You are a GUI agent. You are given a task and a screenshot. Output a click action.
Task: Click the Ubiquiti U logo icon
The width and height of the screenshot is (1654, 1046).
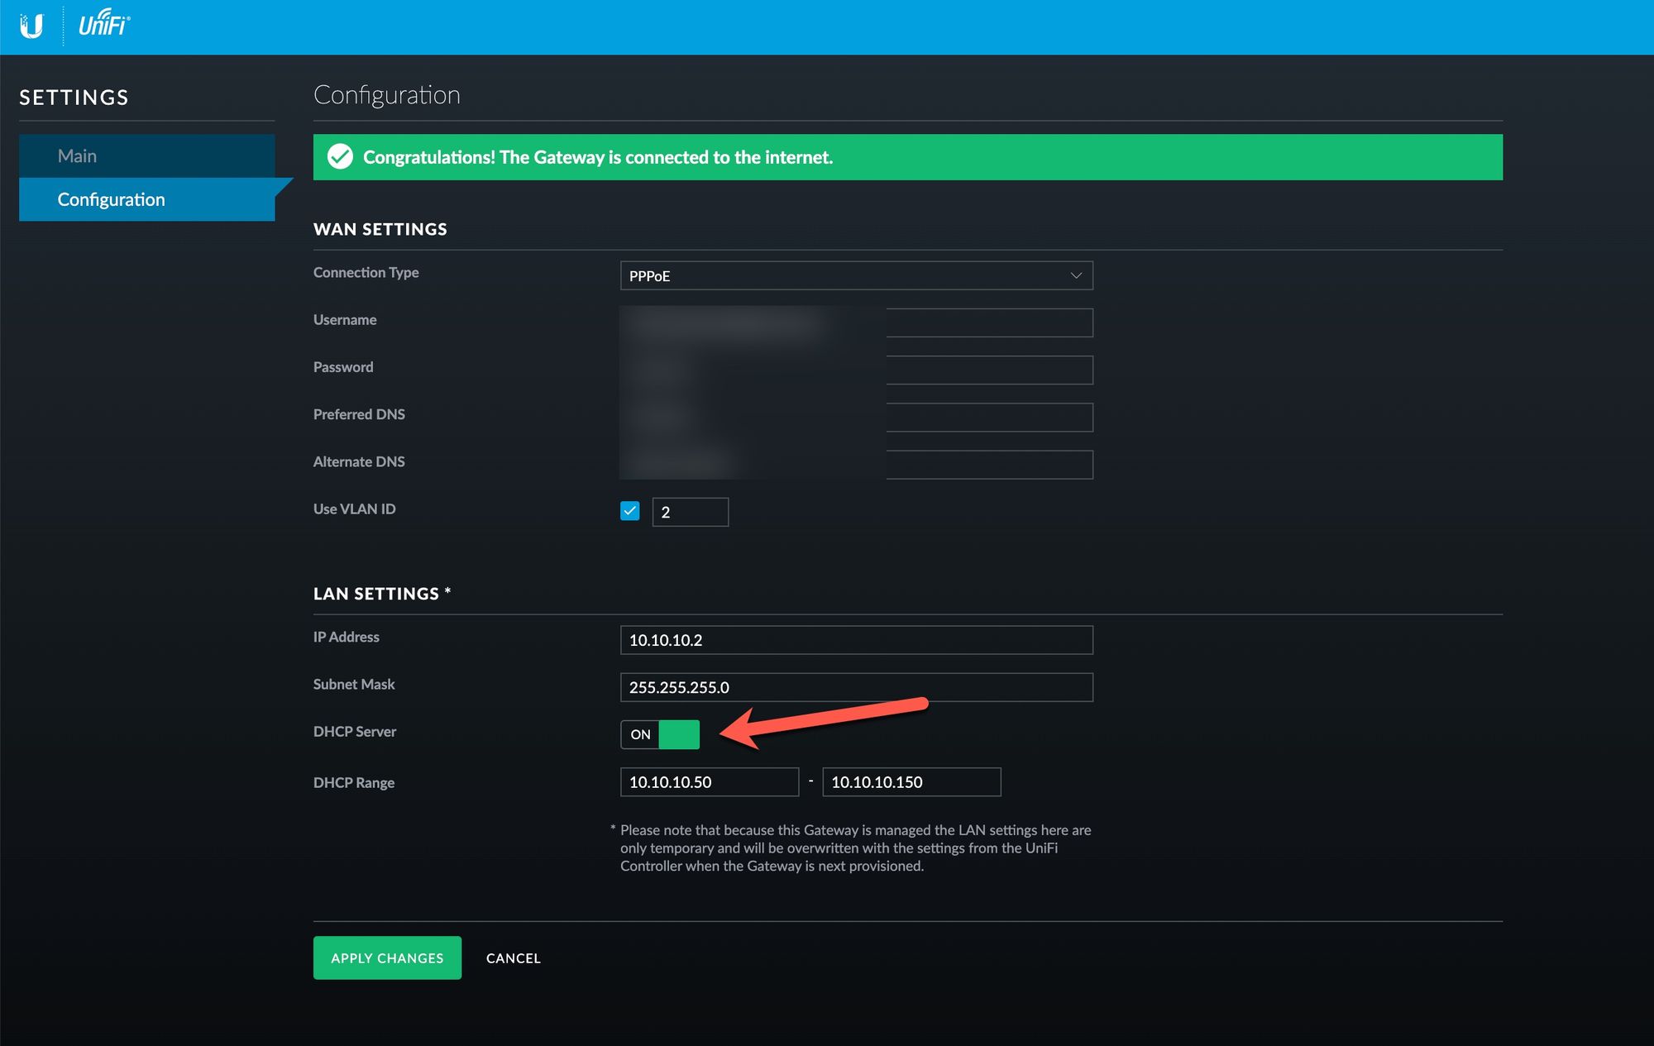[31, 26]
